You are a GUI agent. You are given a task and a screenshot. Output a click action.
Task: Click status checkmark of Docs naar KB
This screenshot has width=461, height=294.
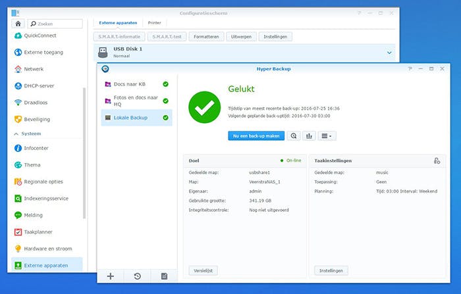click(165, 84)
